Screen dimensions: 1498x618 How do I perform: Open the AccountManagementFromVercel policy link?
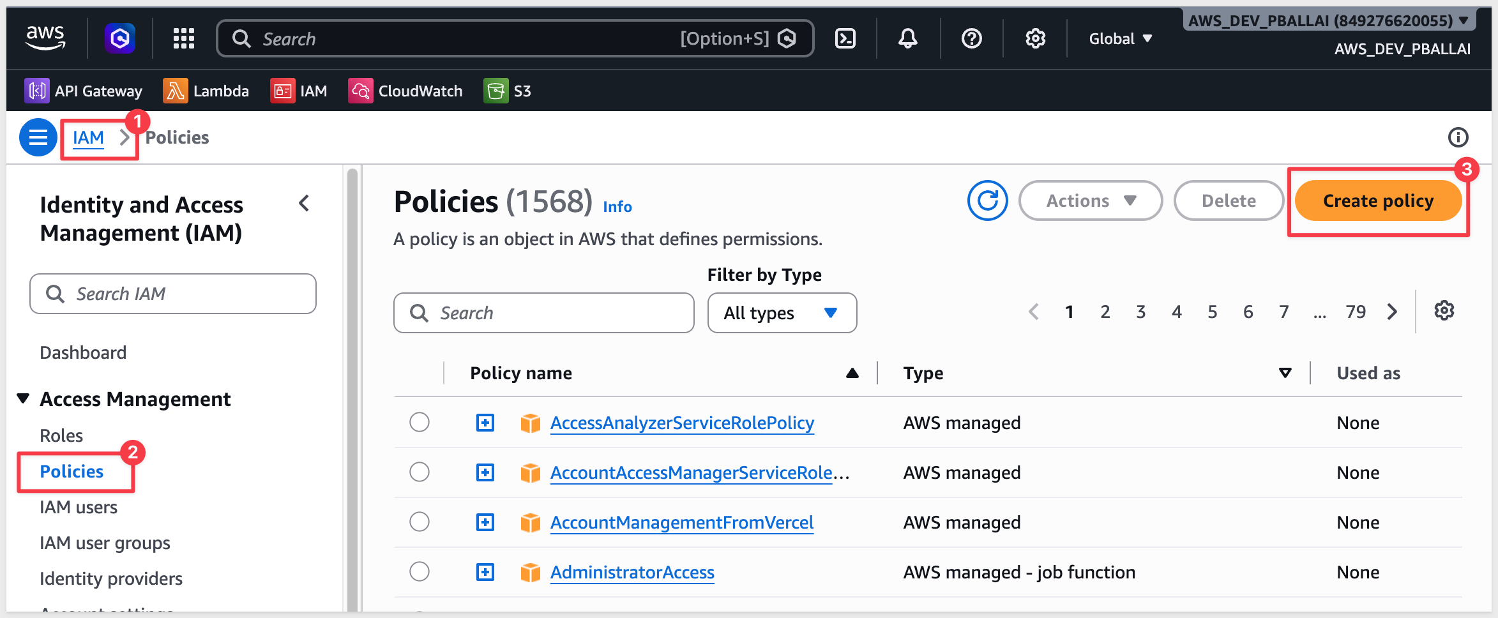682,522
